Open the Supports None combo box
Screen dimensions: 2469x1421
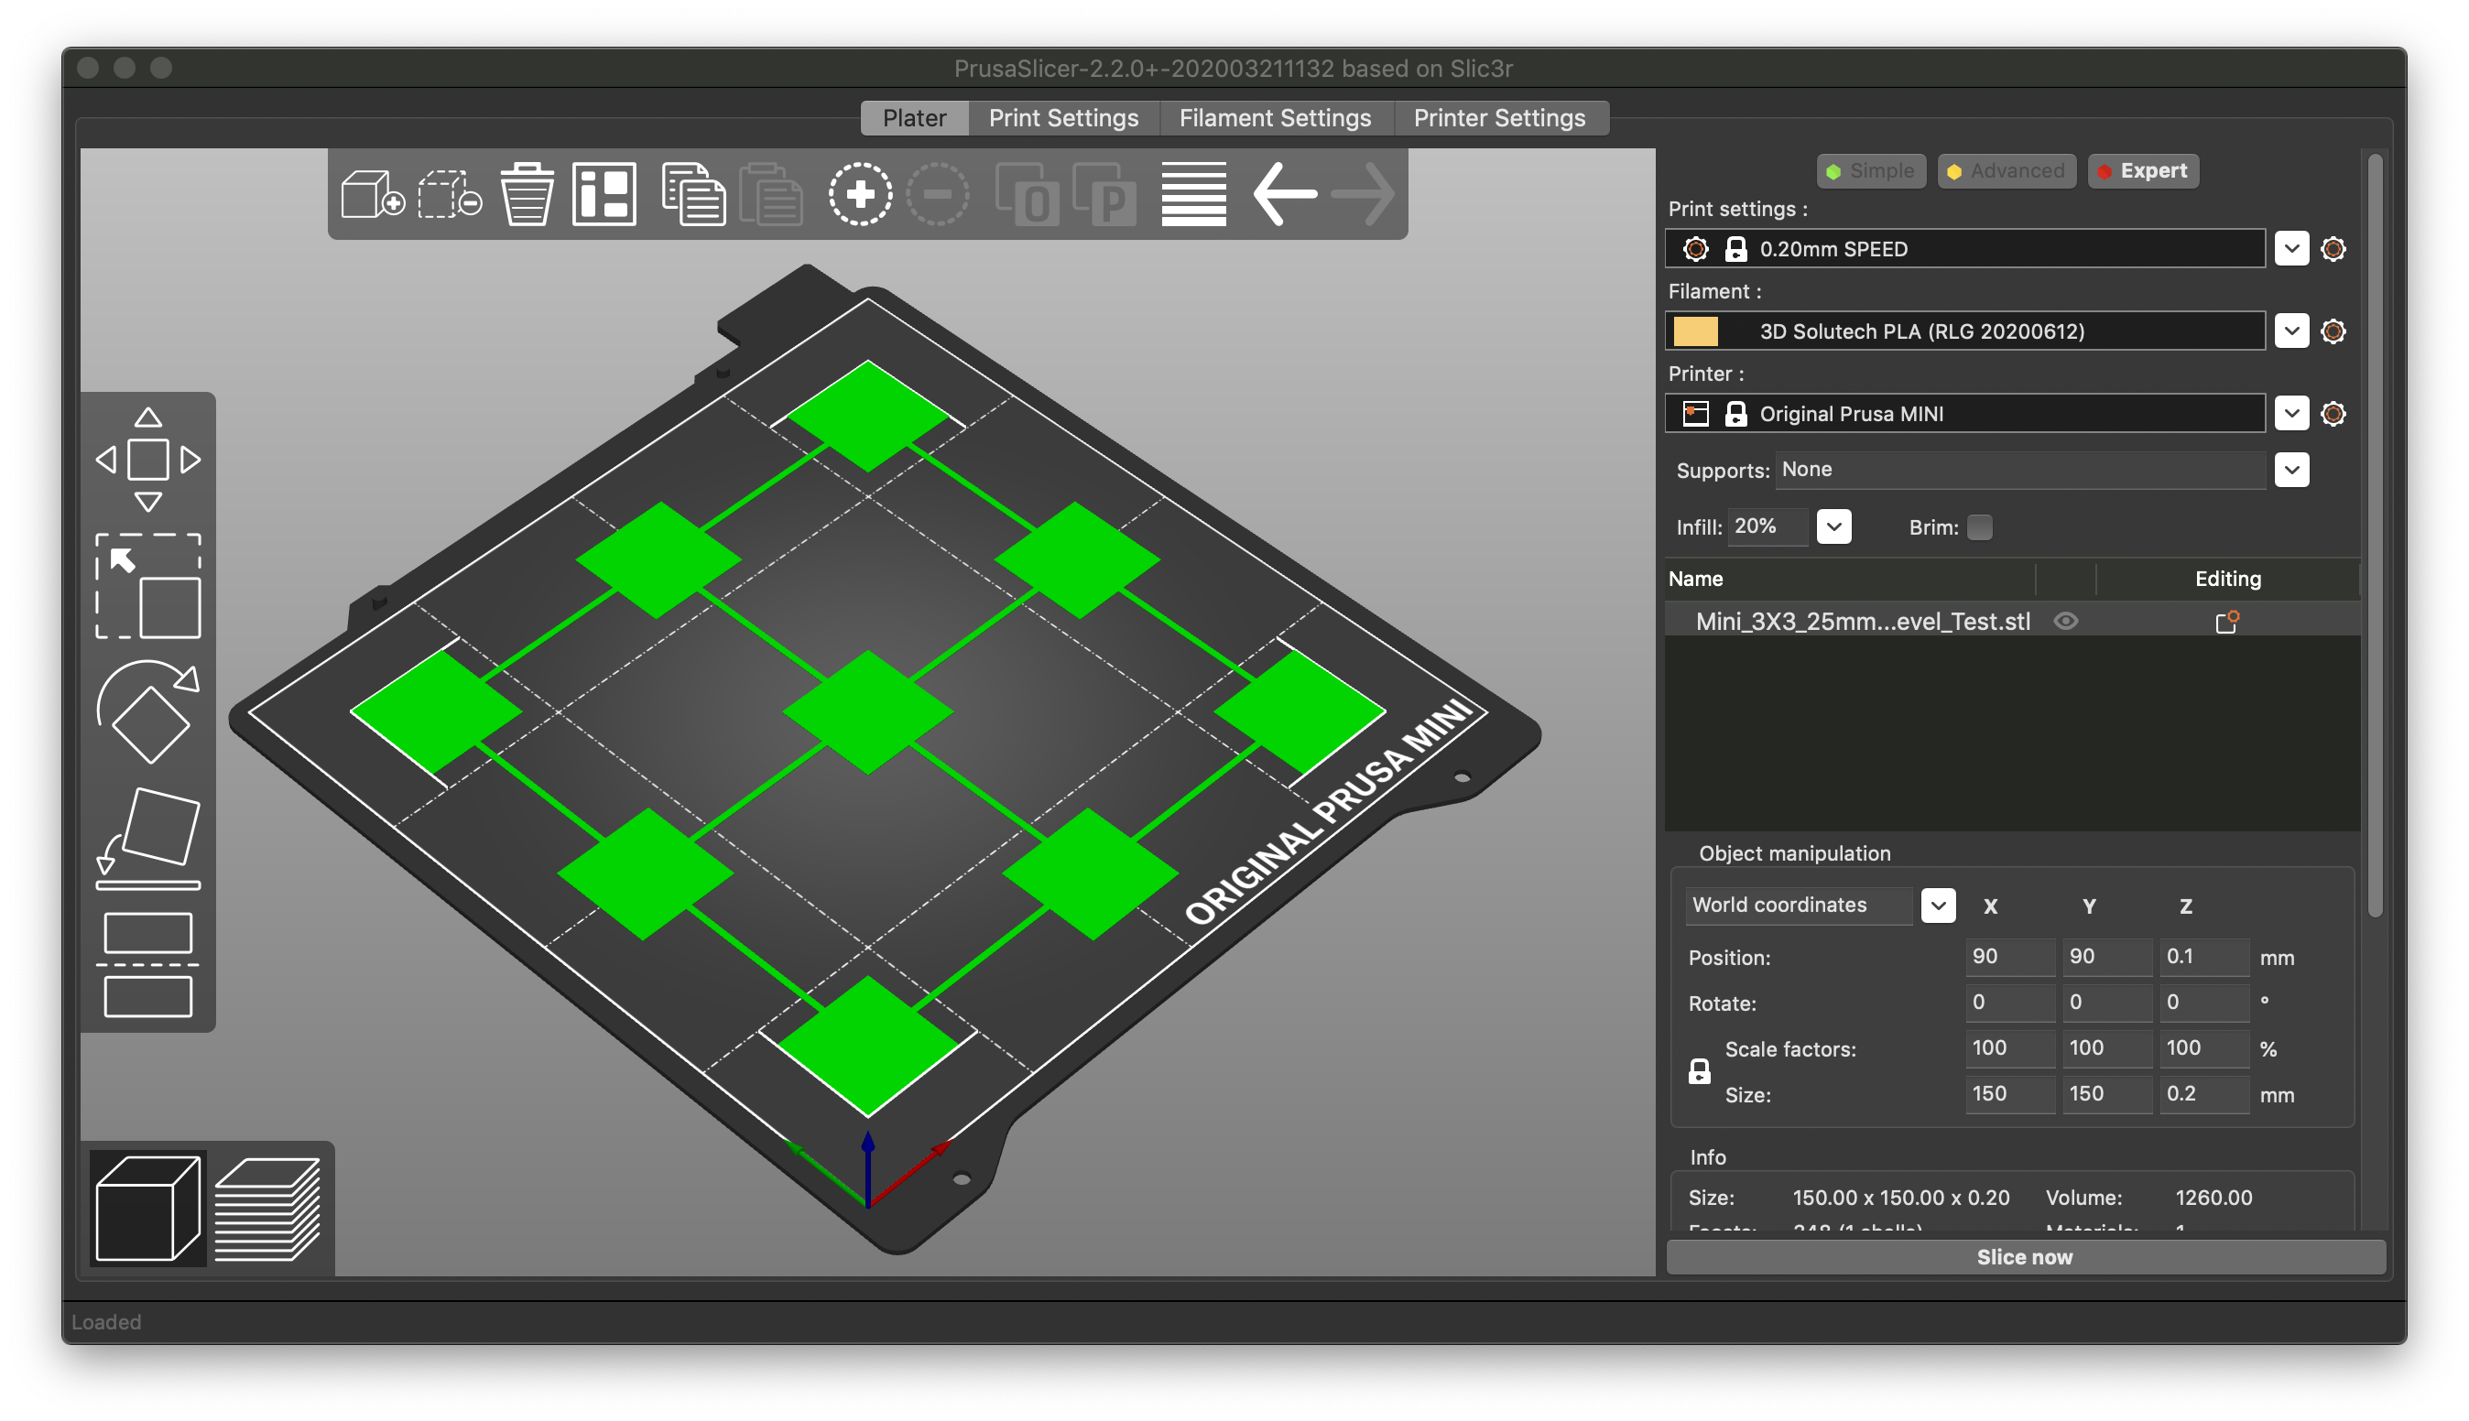2021,470
